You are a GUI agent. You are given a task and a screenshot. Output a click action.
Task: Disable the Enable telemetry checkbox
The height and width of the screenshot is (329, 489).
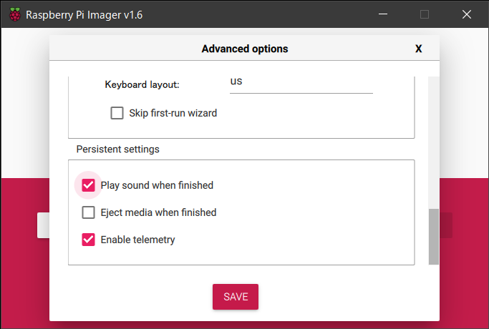88,240
